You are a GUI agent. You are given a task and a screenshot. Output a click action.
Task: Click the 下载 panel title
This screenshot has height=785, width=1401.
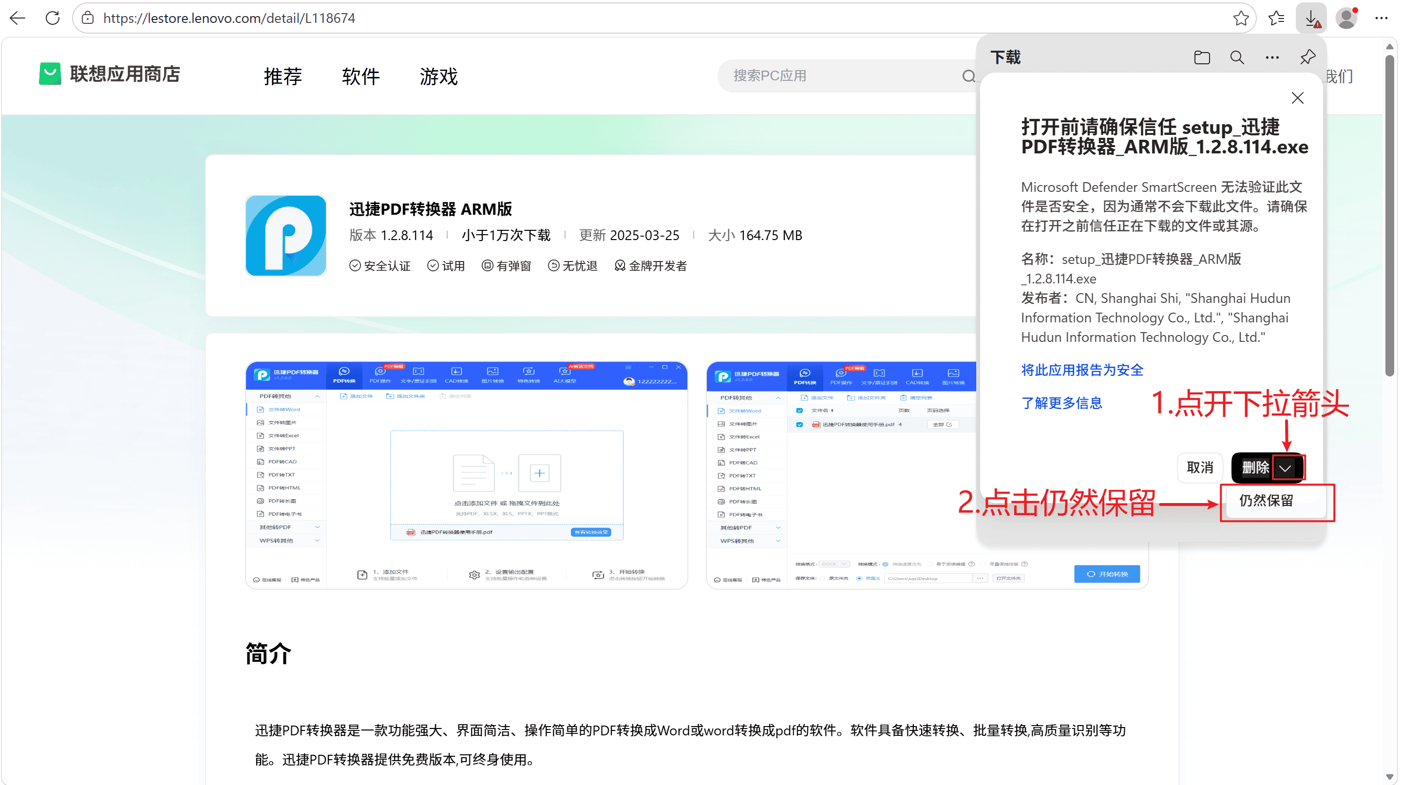[1005, 57]
